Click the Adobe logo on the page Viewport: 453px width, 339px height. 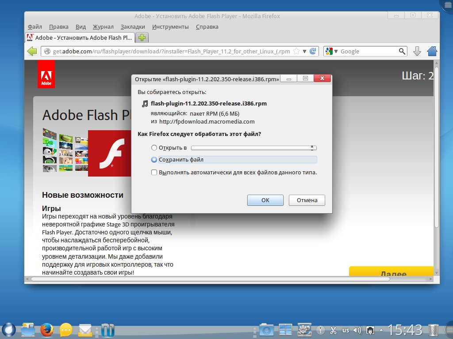tap(46, 74)
